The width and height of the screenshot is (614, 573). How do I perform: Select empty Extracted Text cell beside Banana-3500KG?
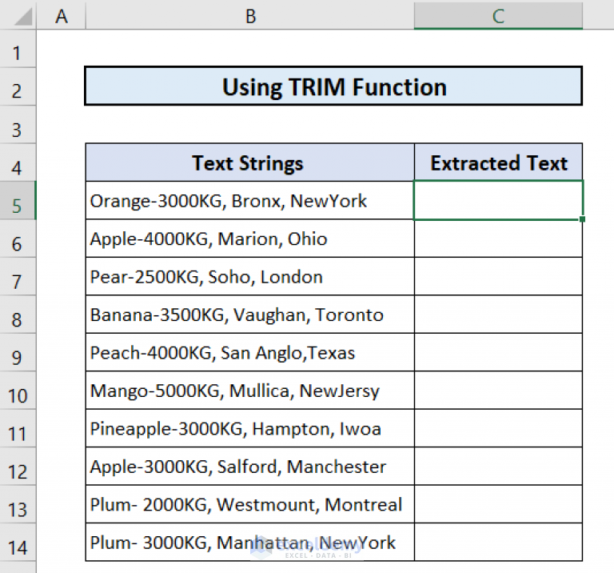point(499,315)
